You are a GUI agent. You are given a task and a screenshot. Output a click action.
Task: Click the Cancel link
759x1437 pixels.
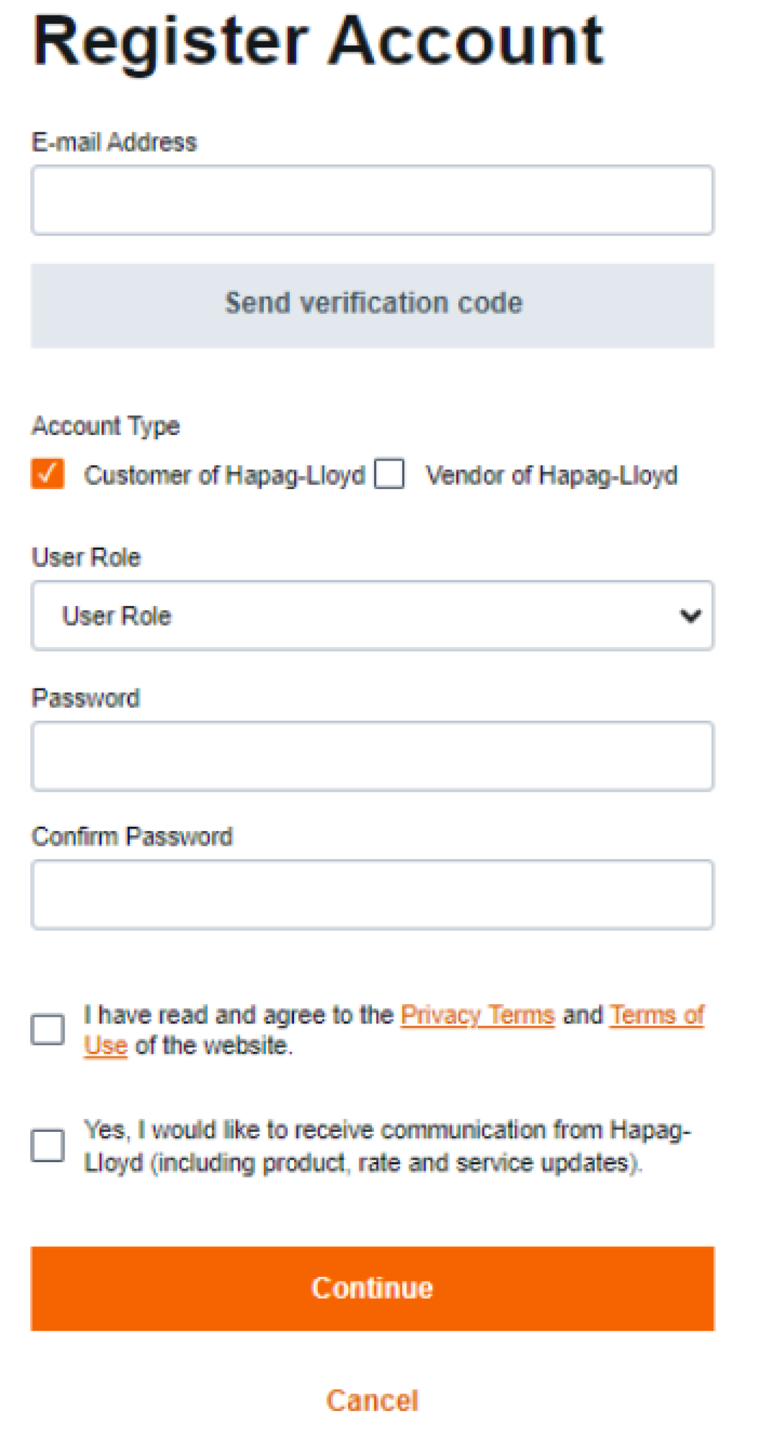pos(372,1401)
